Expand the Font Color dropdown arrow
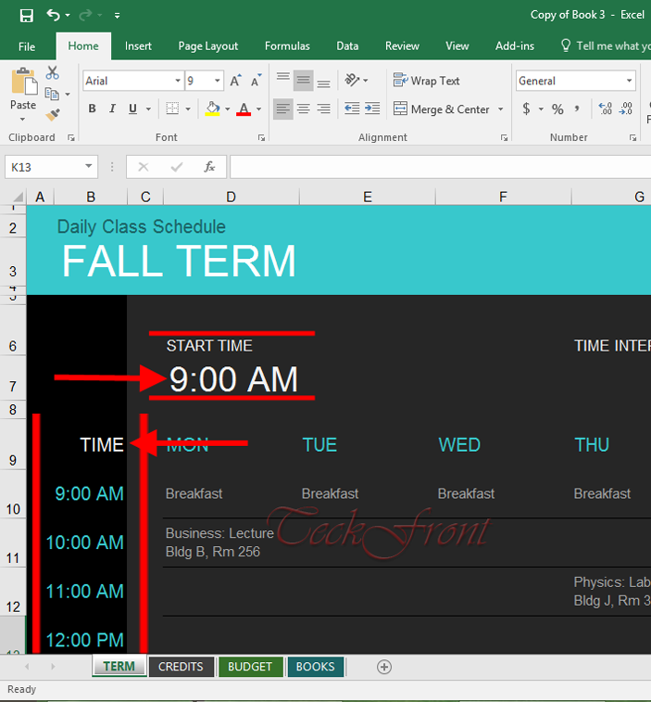Image resolution: width=651 pixels, height=702 pixels. tap(258, 109)
